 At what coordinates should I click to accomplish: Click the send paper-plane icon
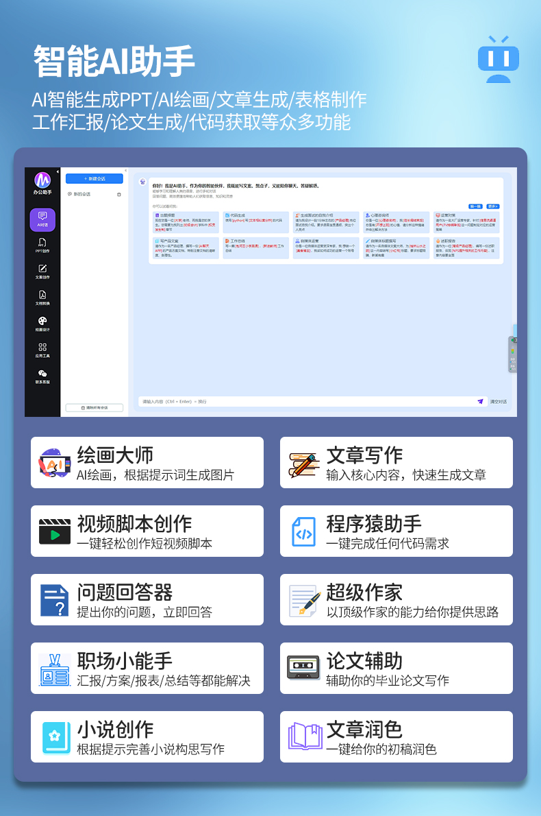point(480,401)
